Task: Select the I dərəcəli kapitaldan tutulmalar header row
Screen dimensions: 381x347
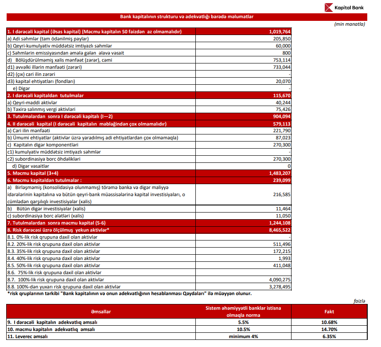Action: 149,95
